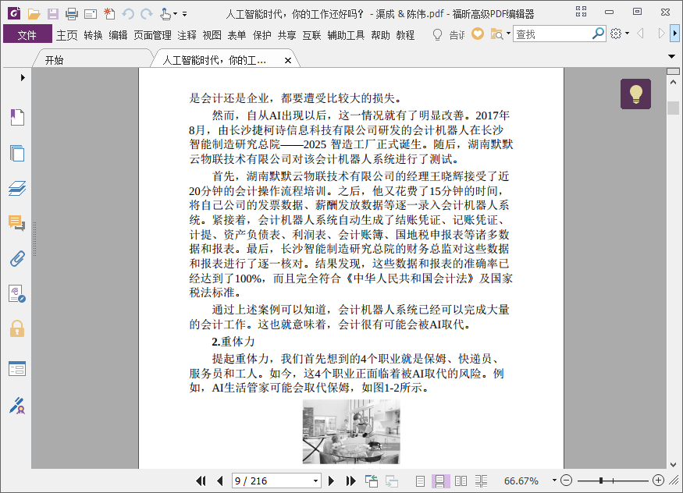Expand the left navigation panel arrow
Image resolution: width=683 pixels, height=493 pixels.
[23, 77]
